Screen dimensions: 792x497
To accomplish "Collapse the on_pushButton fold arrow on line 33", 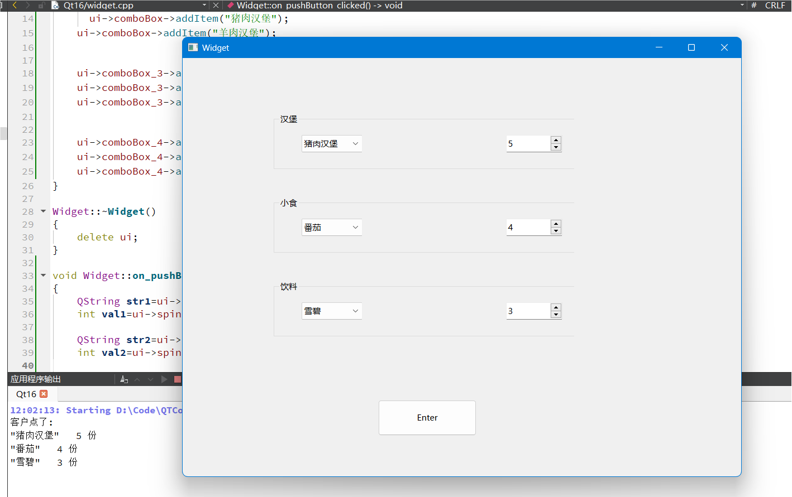I will click(43, 276).
